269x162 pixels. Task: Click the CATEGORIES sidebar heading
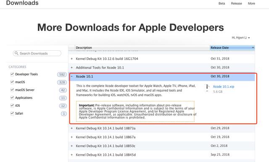coord(17,67)
